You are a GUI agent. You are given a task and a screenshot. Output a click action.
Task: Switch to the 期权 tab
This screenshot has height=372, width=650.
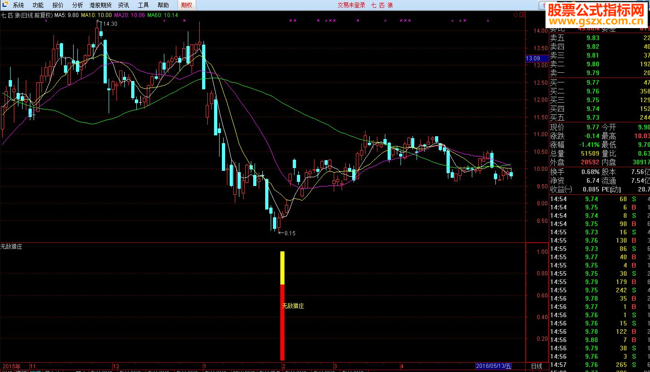[x=186, y=5]
